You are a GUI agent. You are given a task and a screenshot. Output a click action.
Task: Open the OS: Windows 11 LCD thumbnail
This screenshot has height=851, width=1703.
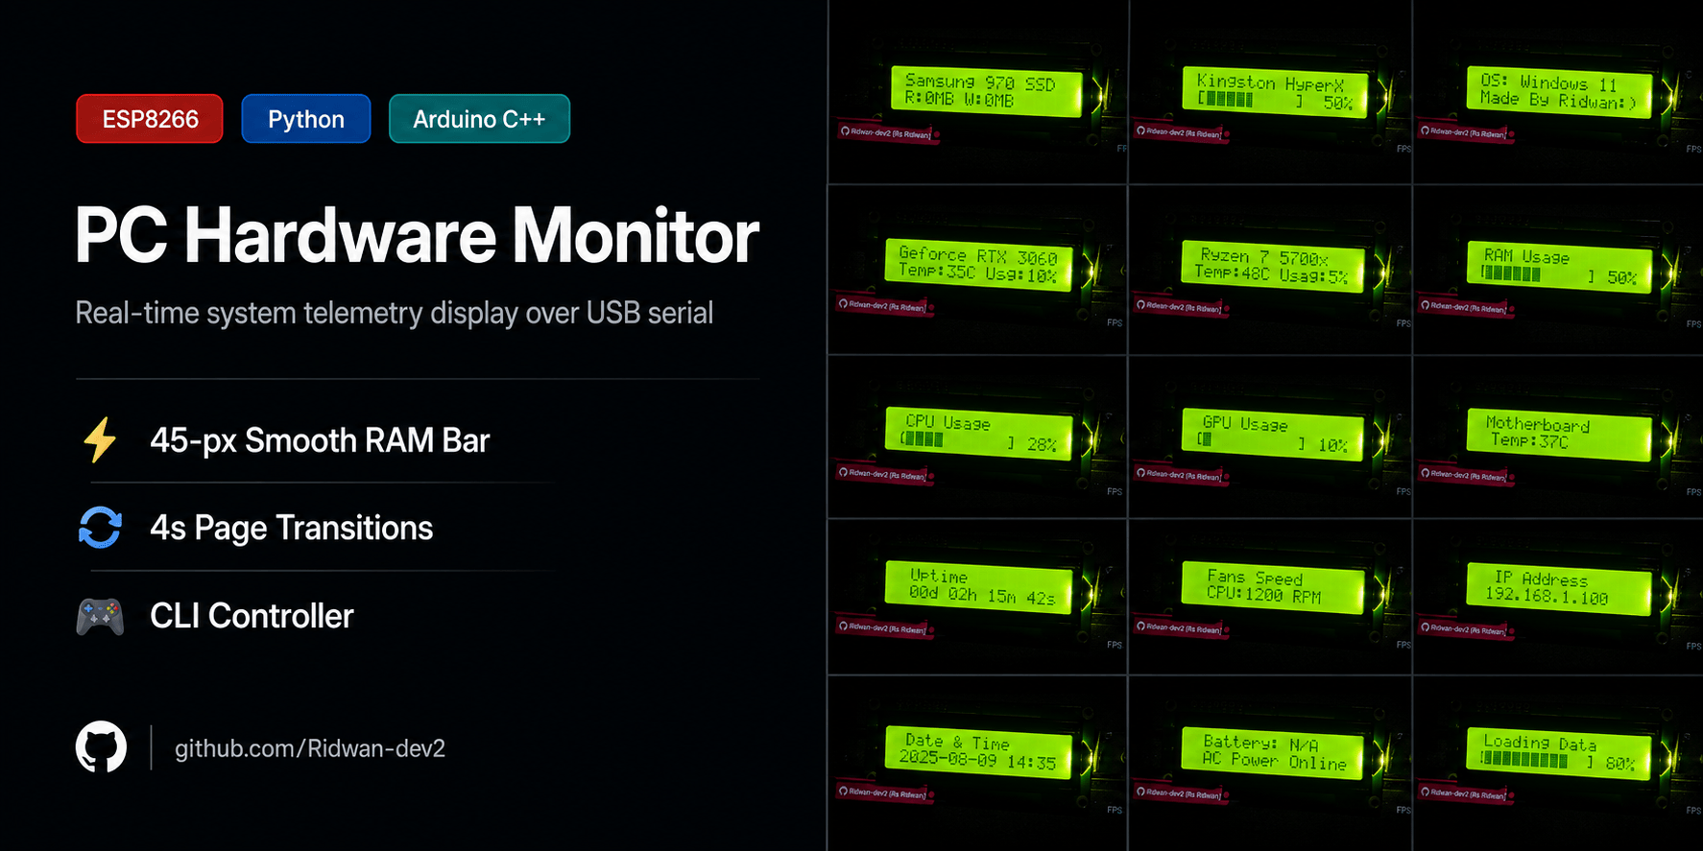1559,92
